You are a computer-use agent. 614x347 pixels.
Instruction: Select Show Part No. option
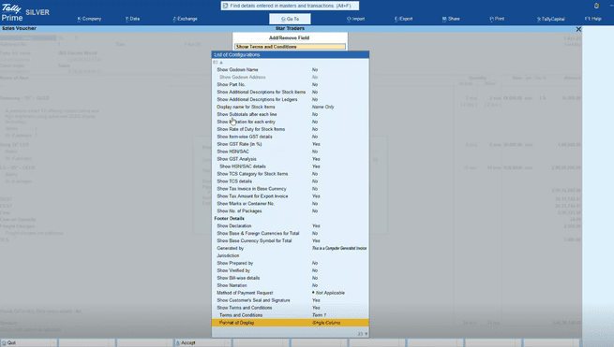(x=291, y=84)
